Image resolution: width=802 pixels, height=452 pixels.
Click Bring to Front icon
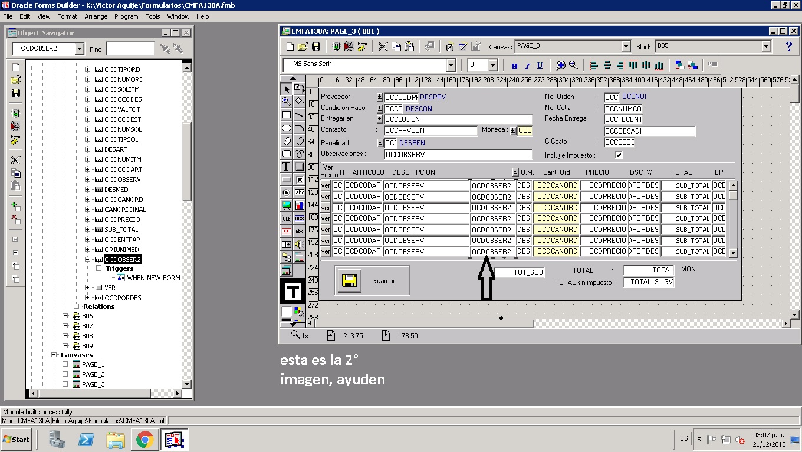coord(679,65)
